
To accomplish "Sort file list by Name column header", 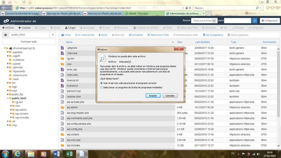I will coord(69,42).
